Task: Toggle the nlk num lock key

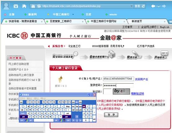Action: pos(84,106)
